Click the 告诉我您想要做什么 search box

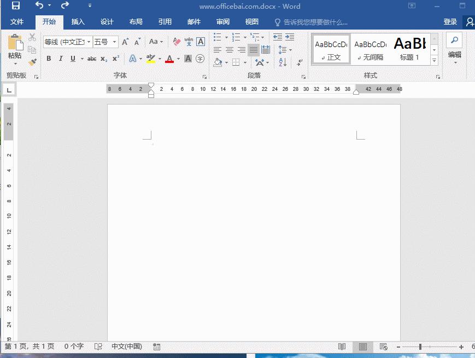315,22
